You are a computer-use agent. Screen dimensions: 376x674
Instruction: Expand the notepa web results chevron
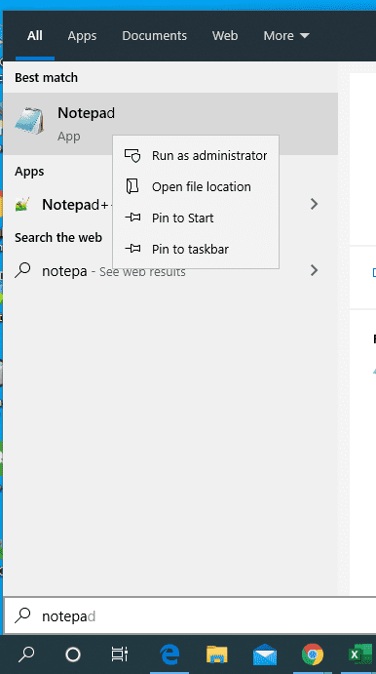tap(315, 270)
